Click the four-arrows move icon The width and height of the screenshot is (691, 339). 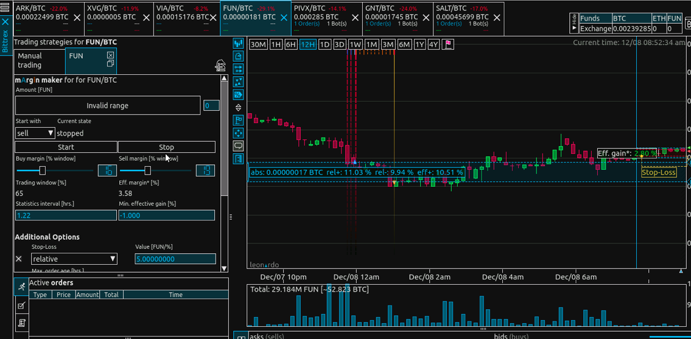pyautogui.click(x=239, y=133)
